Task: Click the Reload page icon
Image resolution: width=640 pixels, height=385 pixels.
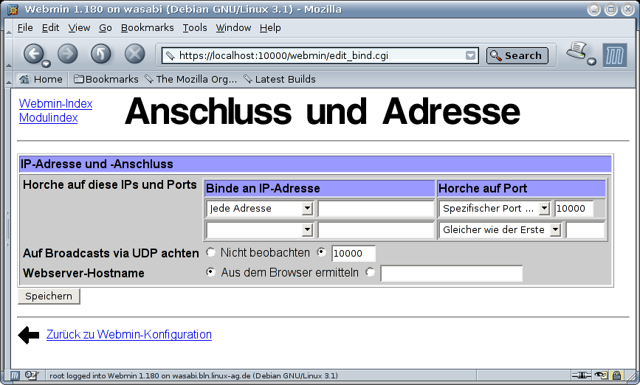Action: (101, 53)
